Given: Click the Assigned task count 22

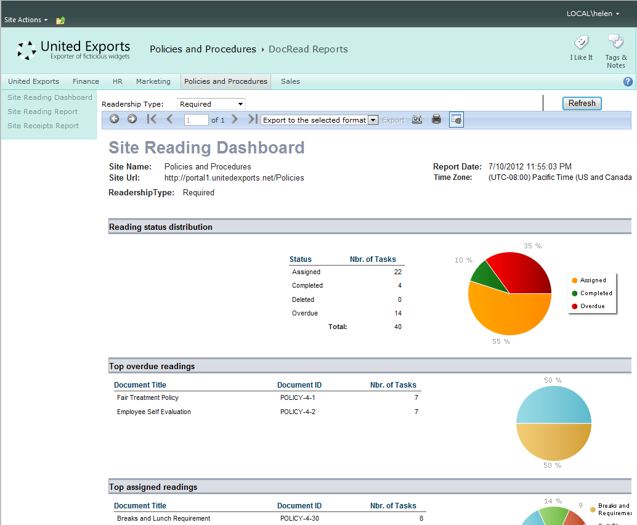Looking at the screenshot, I should coord(398,272).
